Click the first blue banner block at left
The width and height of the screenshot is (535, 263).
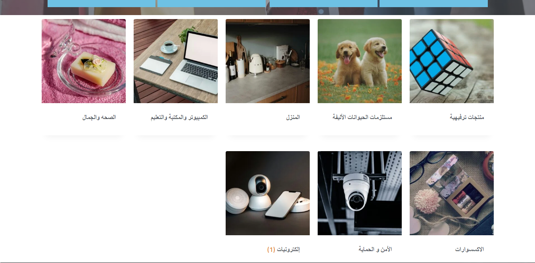pos(102,4)
